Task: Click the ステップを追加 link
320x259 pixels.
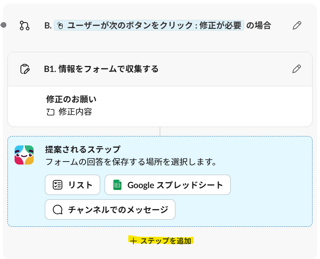Action: [x=161, y=241]
